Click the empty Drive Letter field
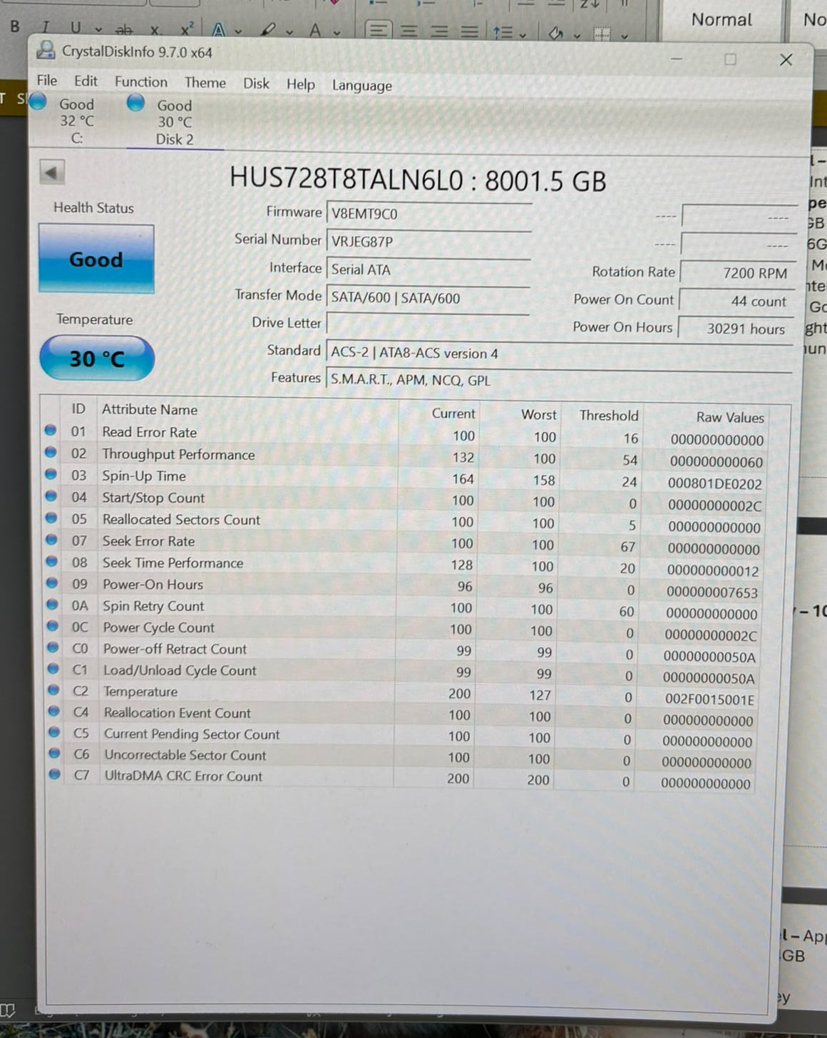The width and height of the screenshot is (827, 1038). point(428,324)
